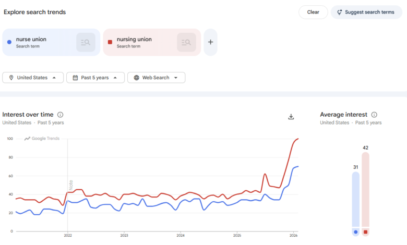The image size is (407, 245).
Task: Click the Google Trends logo on chart
Action: 42,138
